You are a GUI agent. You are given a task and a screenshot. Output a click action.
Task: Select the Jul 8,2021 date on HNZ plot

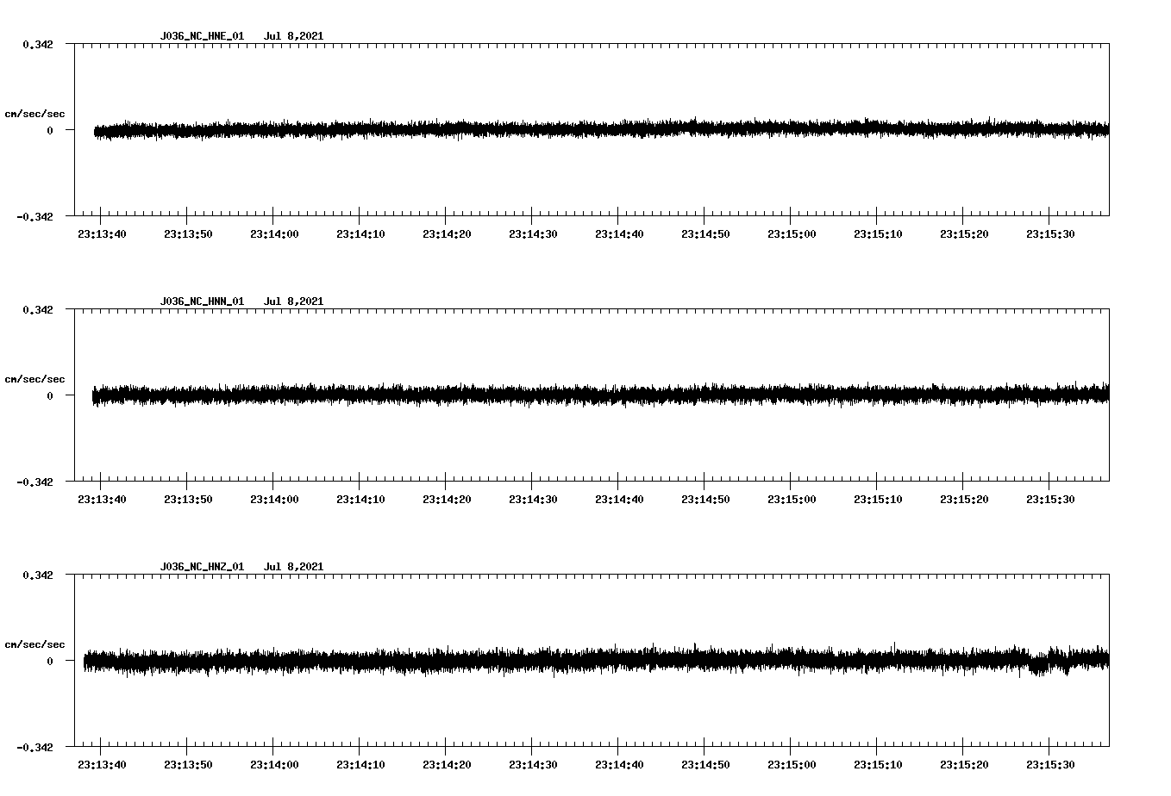pyautogui.click(x=293, y=567)
